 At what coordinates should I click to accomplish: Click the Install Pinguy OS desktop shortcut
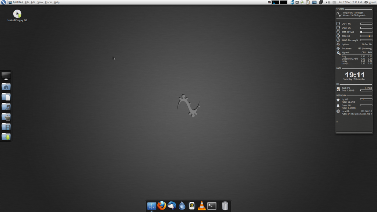tap(17, 15)
